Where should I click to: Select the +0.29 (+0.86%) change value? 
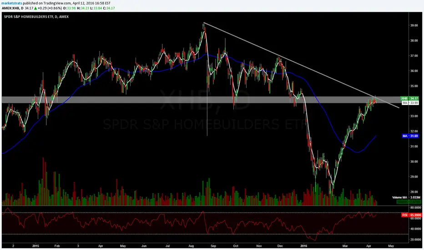[50, 8]
